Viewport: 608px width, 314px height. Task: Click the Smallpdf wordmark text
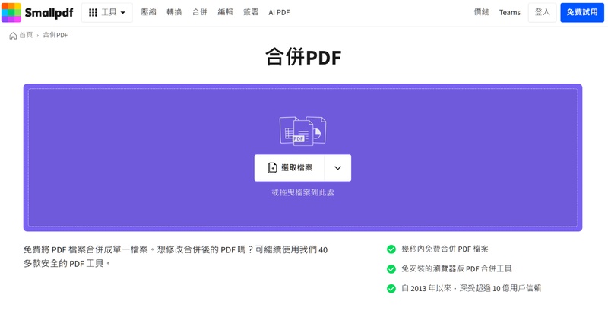49,13
